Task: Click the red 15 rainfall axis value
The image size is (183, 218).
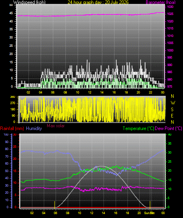Action: coord(15,171)
